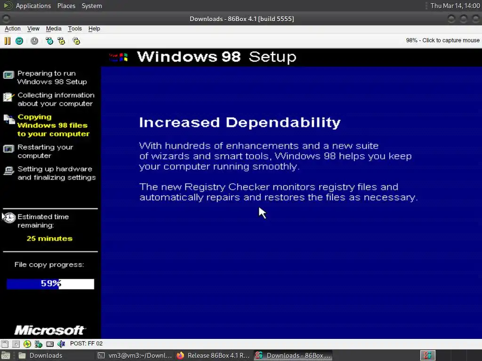Click the Applications menu logo icon
Screen dimensions: 482x361
[8, 6]
